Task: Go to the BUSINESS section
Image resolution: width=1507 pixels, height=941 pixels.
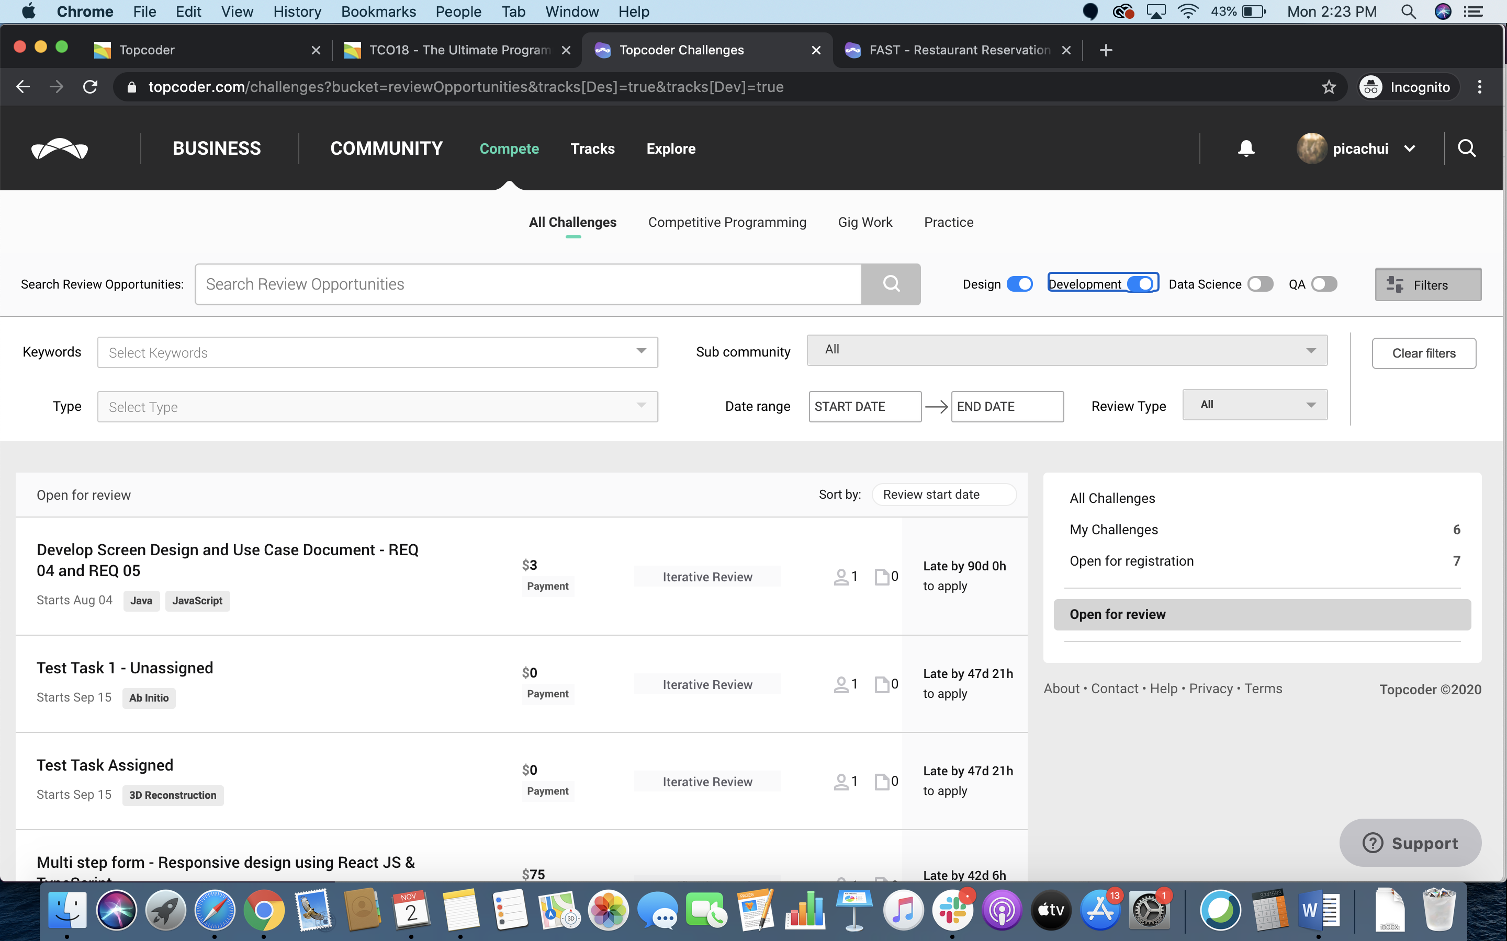Action: pyautogui.click(x=217, y=148)
